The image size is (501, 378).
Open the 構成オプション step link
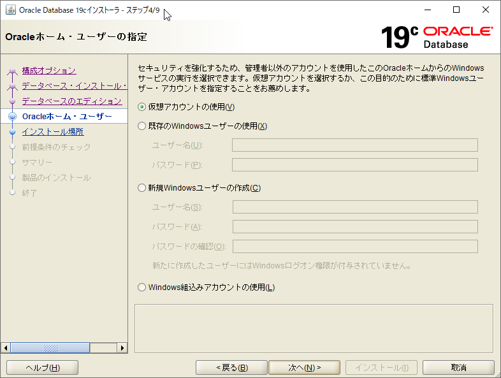tap(49, 71)
